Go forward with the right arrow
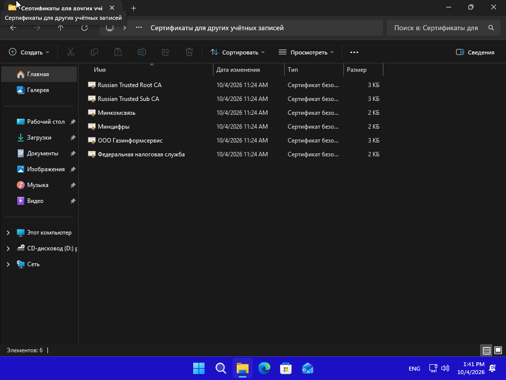The width and height of the screenshot is (506, 380). (37, 28)
